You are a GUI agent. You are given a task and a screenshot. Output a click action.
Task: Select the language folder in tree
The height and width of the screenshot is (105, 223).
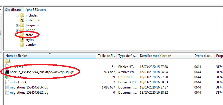[x=32, y=25]
